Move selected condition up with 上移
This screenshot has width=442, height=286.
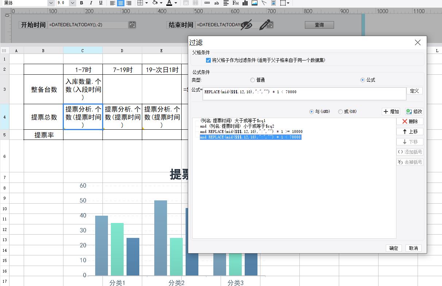click(x=410, y=132)
